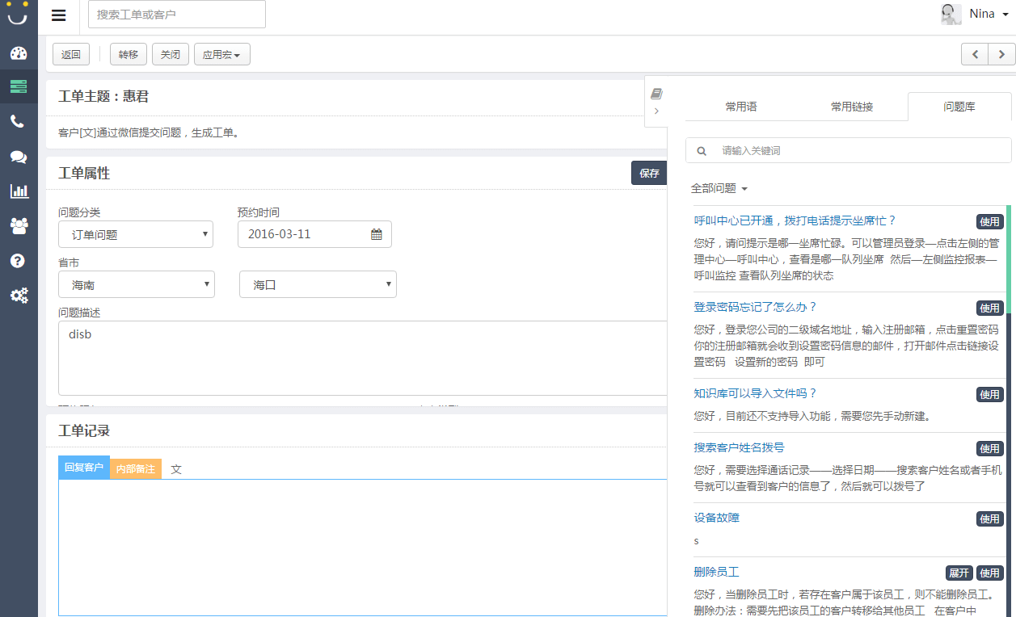Viewport: 1016px width, 617px height.
Task: Click the 搜索工单或客户 search field
Action: tap(176, 14)
